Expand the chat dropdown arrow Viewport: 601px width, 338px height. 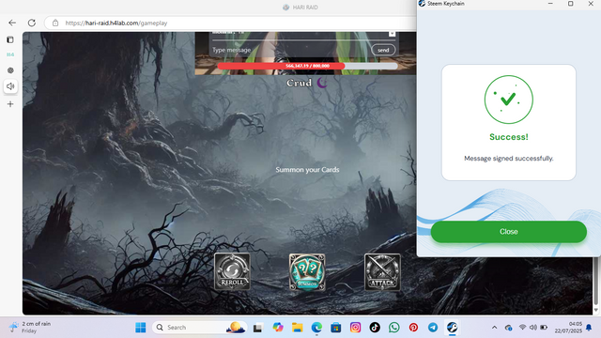pyautogui.click(x=392, y=34)
